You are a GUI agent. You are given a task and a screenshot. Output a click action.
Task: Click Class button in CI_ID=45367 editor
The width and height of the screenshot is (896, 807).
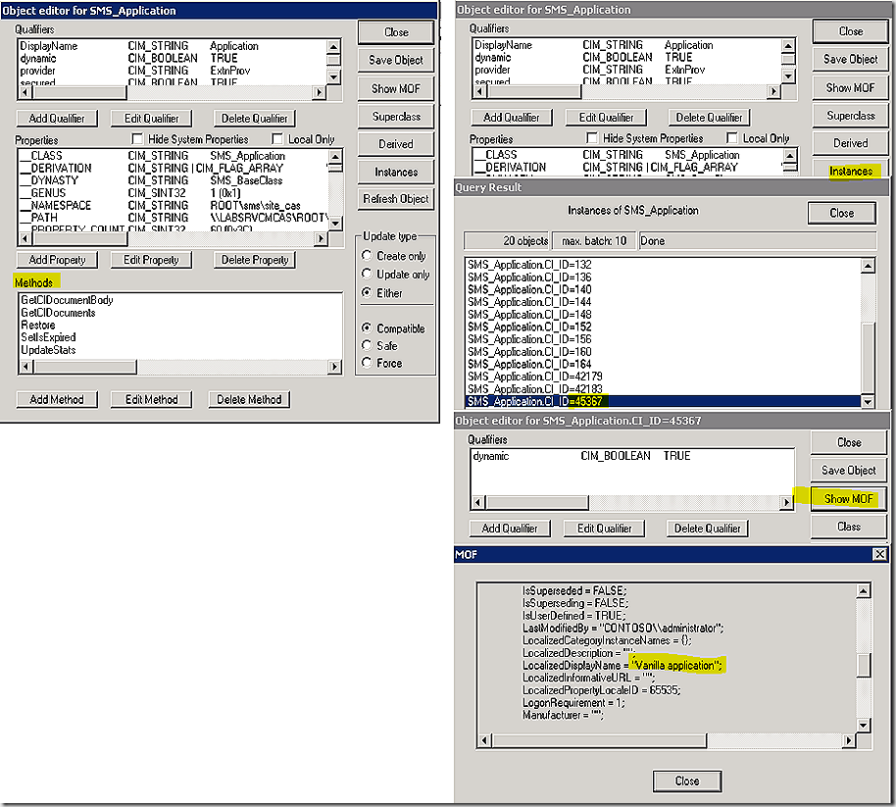point(849,527)
